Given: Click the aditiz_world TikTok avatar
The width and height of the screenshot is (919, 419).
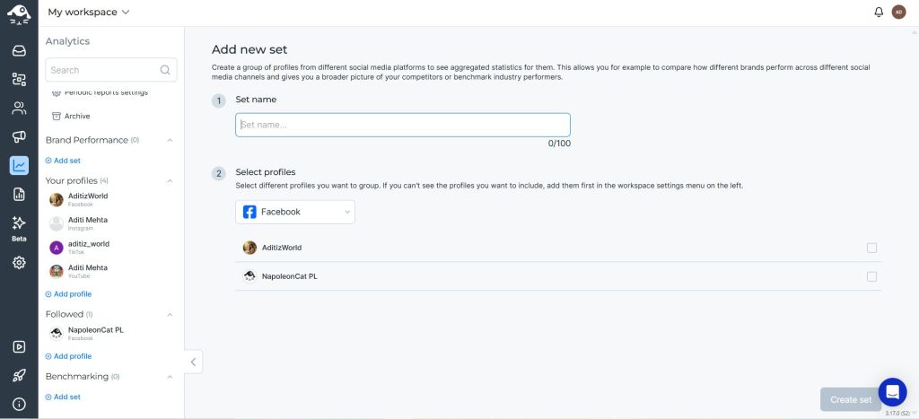Looking at the screenshot, I should [x=57, y=248].
